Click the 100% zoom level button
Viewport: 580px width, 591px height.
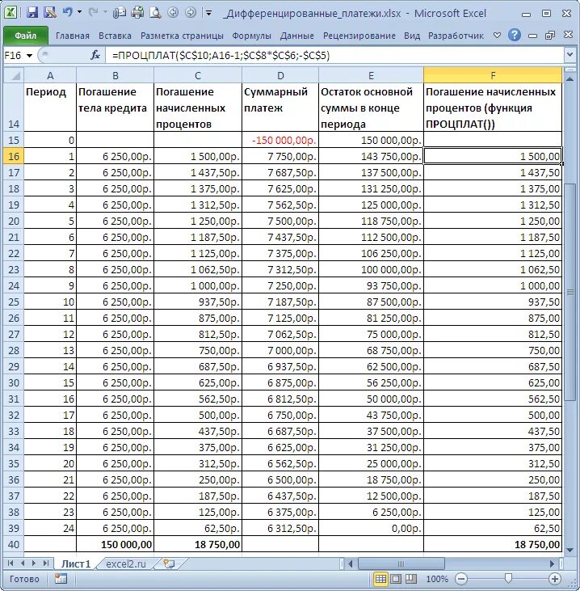click(x=437, y=579)
